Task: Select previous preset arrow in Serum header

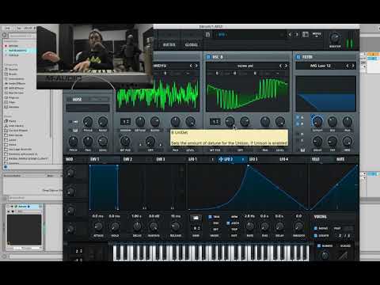Action: [290, 35]
